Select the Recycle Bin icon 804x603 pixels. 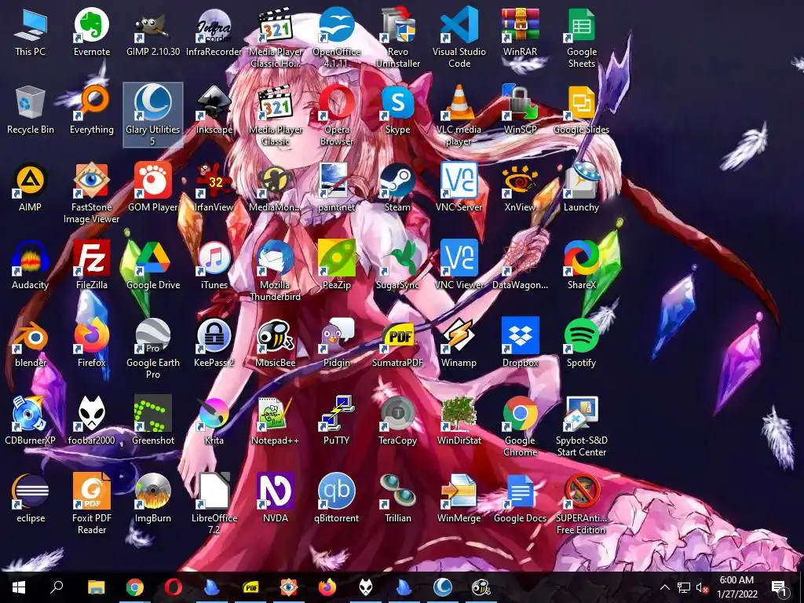point(31,110)
